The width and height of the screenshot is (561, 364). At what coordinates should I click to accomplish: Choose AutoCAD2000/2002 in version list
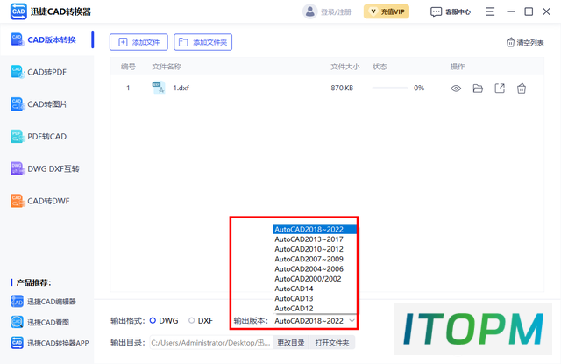click(315, 279)
